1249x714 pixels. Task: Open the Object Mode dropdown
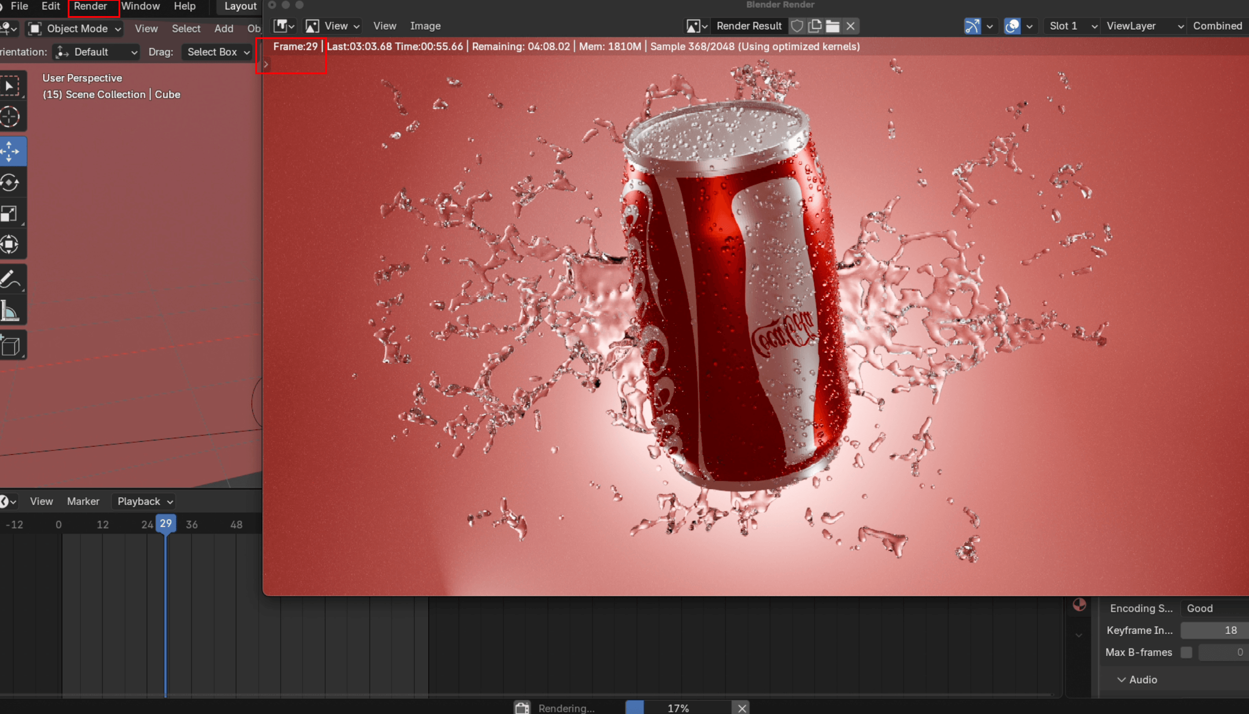tap(75, 28)
